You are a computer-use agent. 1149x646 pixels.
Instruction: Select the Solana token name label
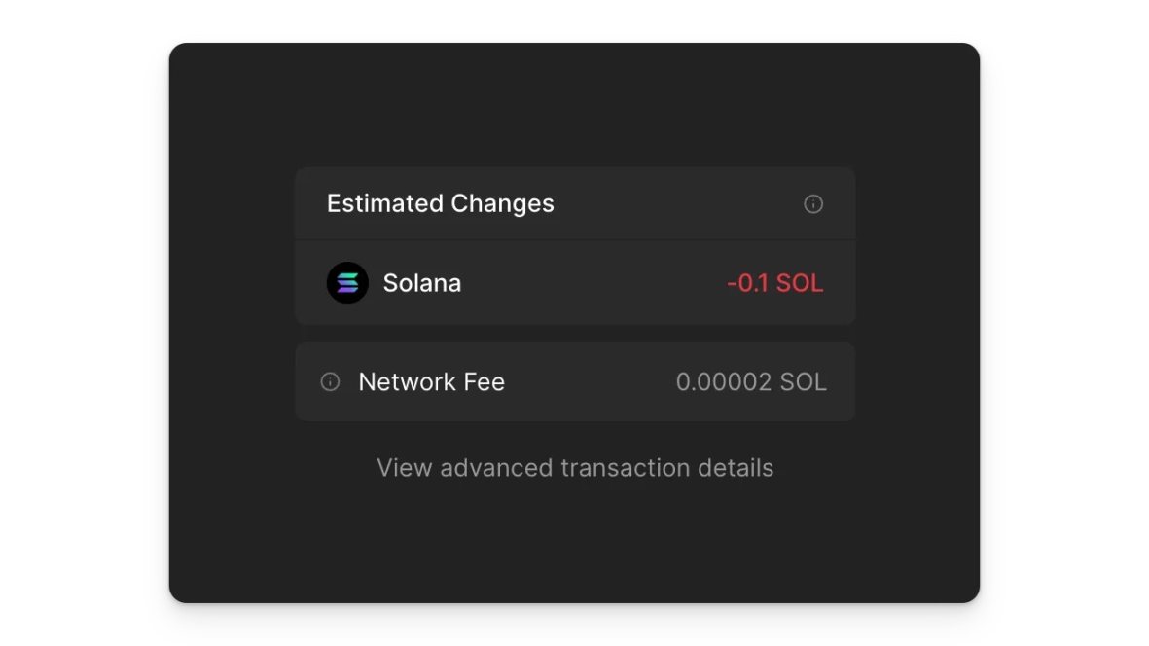pyautogui.click(x=422, y=283)
